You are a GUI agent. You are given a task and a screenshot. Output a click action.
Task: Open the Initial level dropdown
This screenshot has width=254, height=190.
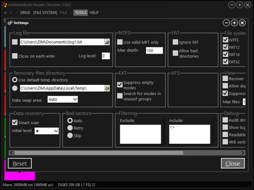(47, 131)
